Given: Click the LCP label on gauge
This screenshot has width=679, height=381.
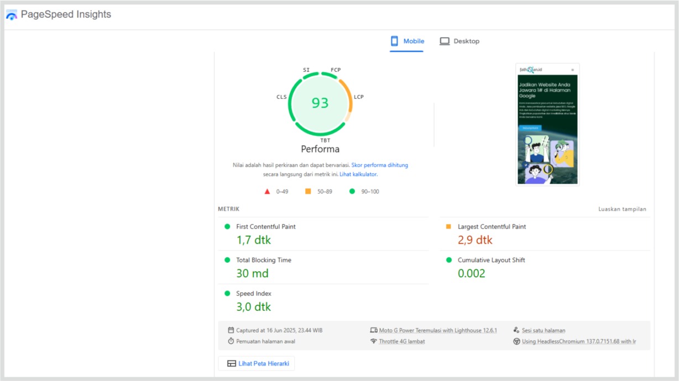Looking at the screenshot, I should [359, 97].
